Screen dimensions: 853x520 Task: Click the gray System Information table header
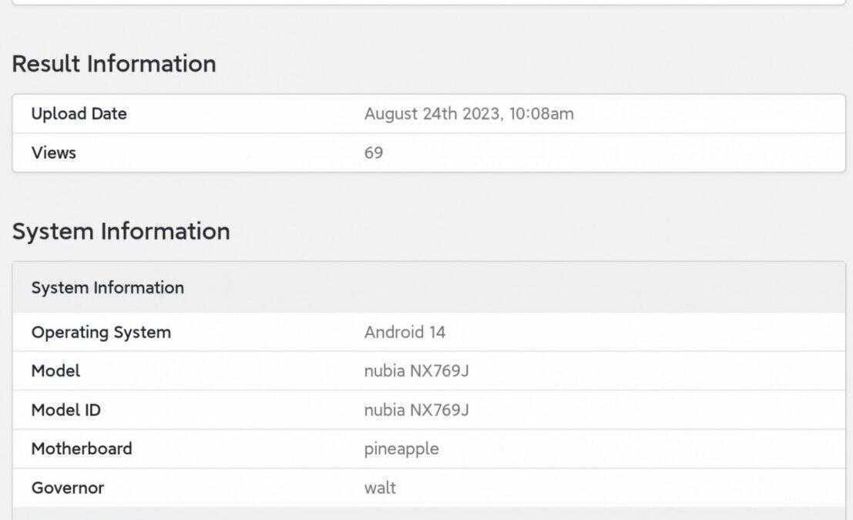pyautogui.click(x=107, y=288)
